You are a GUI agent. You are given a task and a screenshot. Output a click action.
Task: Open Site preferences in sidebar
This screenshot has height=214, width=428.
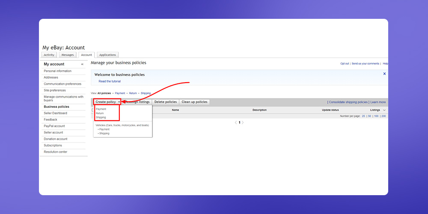tap(55, 90)
